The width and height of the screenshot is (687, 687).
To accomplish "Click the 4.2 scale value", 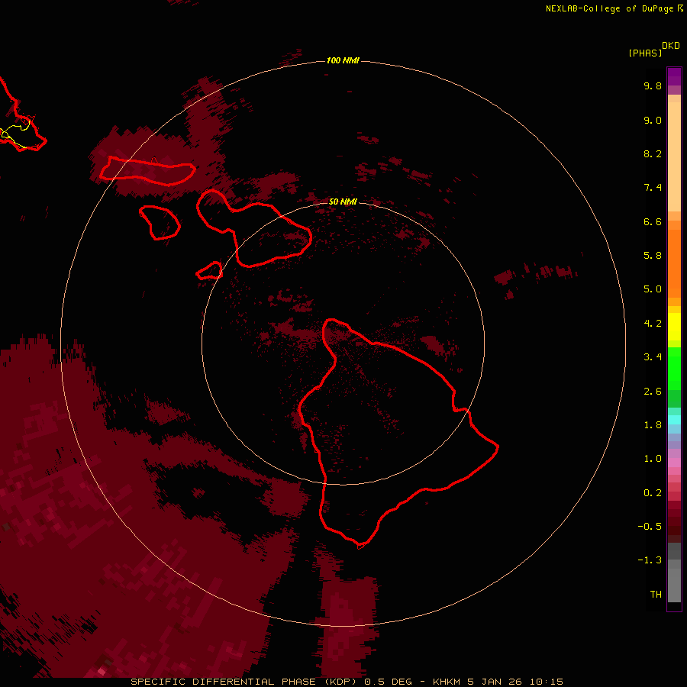I will coord(653,324).
